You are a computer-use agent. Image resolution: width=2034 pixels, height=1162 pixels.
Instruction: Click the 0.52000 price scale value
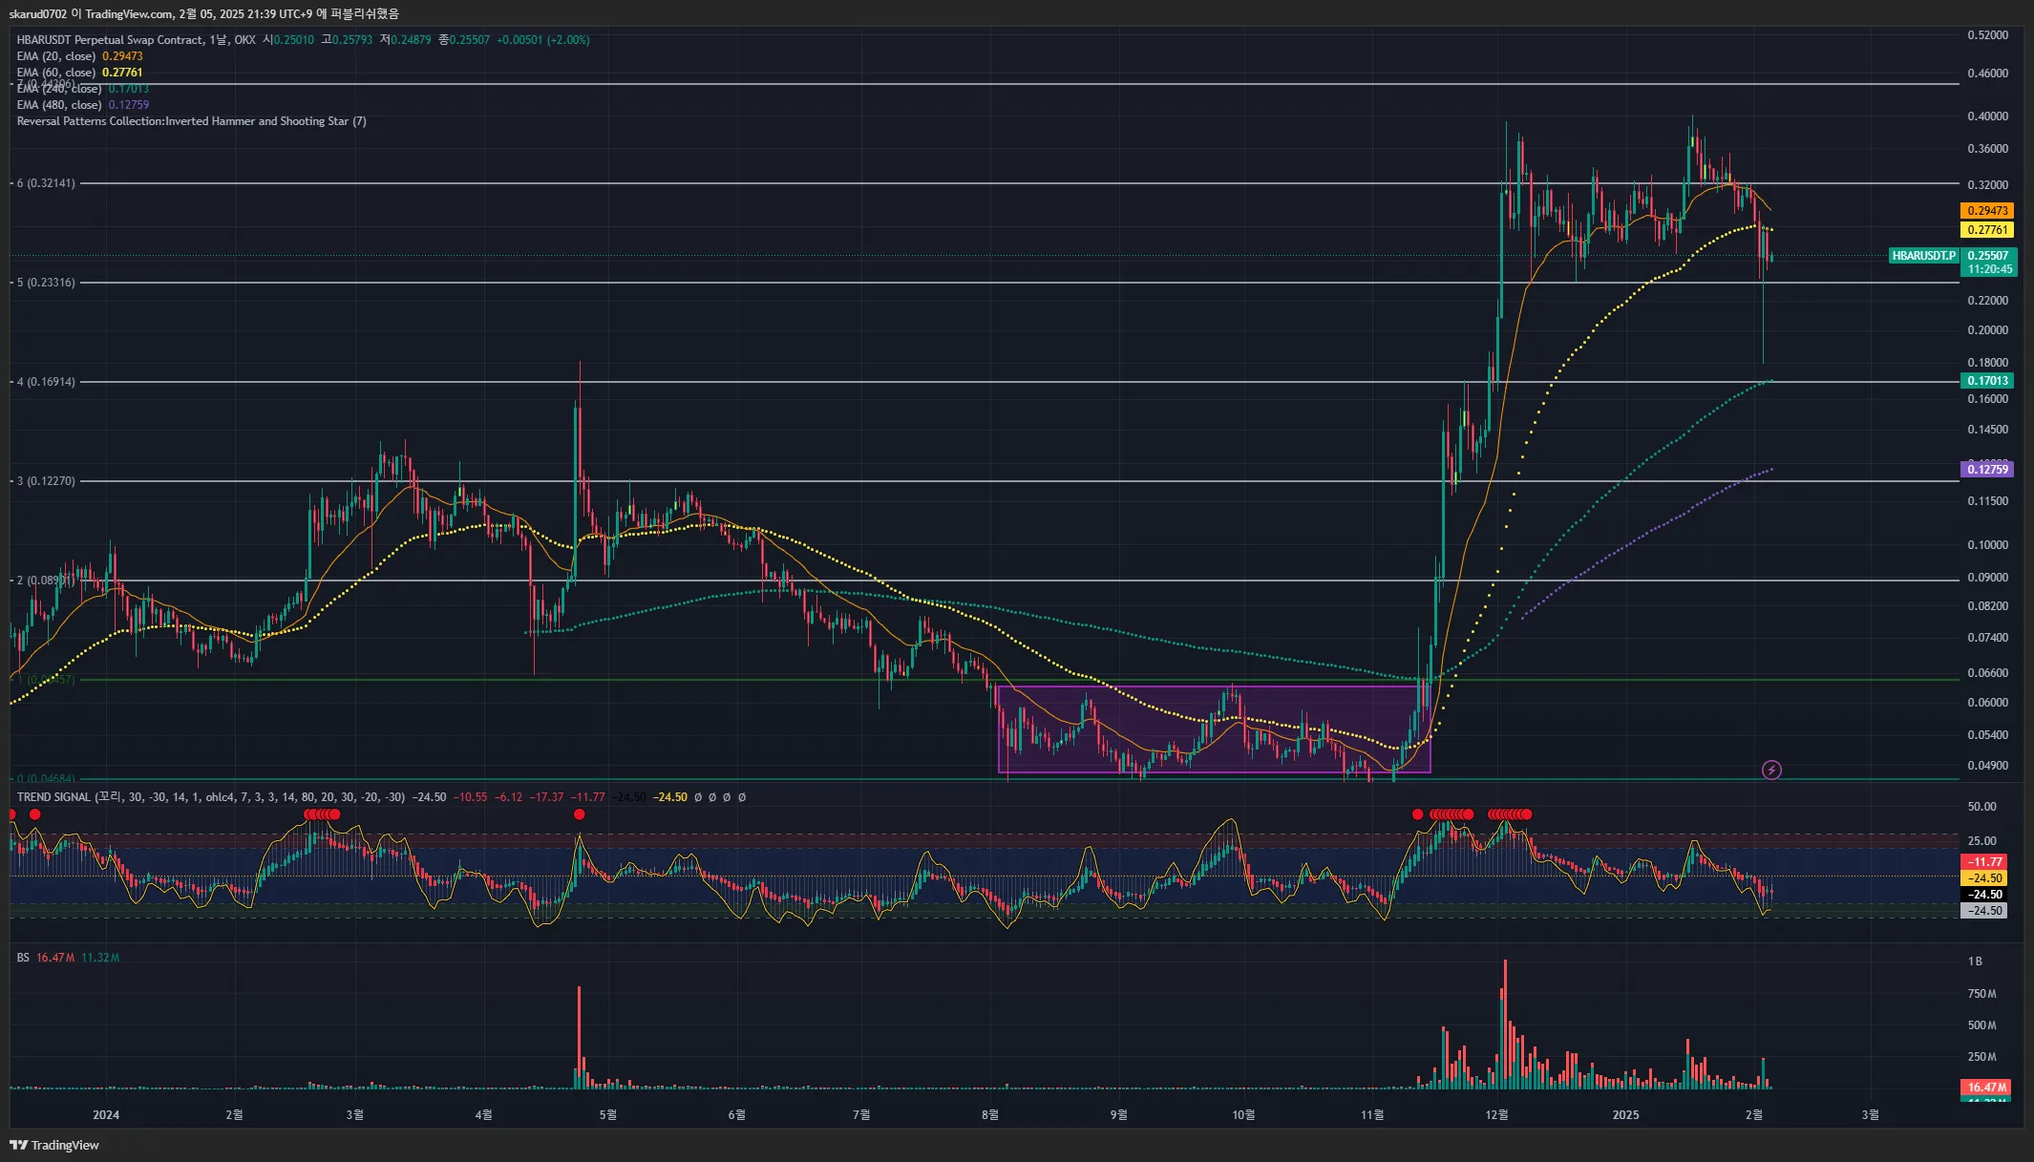coord(1987,35)
